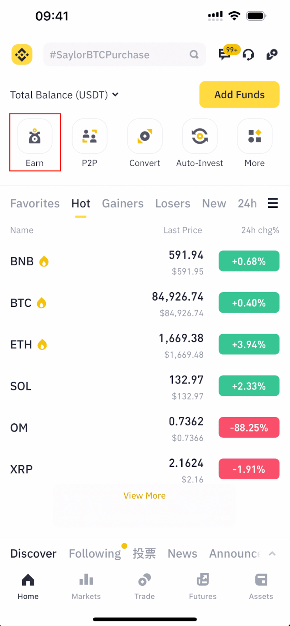Sort by 24h chg% column header

coord(260,230)
